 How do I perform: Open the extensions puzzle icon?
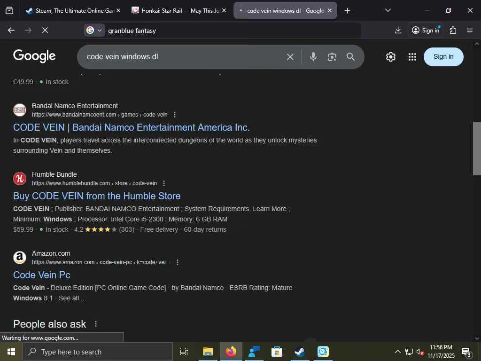pyautogui.click(x=453, y=30)
